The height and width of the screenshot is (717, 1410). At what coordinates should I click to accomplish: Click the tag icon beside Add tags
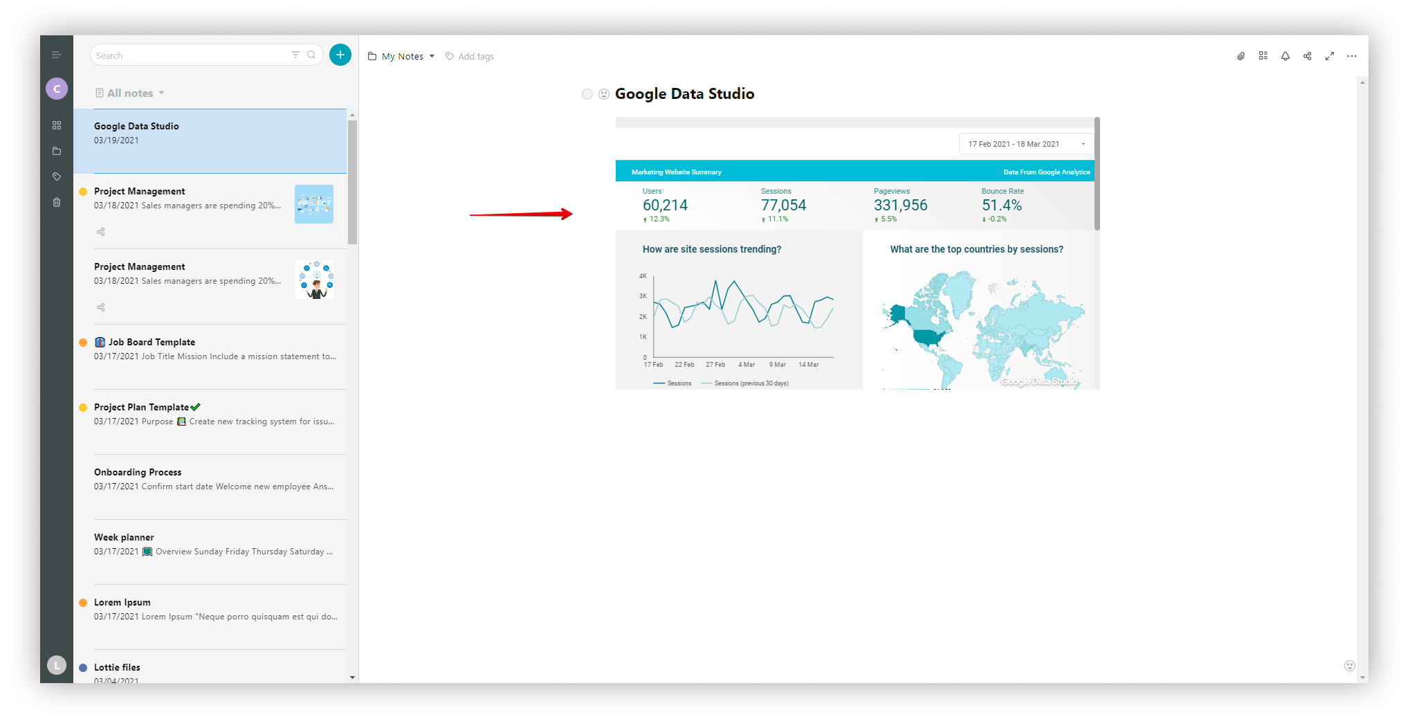[450, 56]
